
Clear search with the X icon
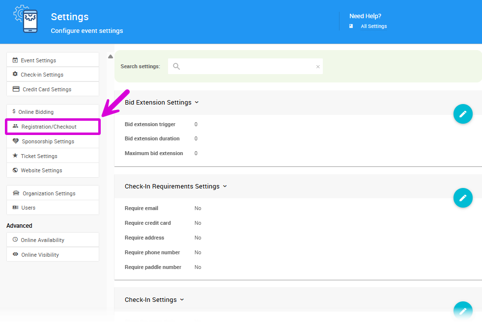coord(318,67)
